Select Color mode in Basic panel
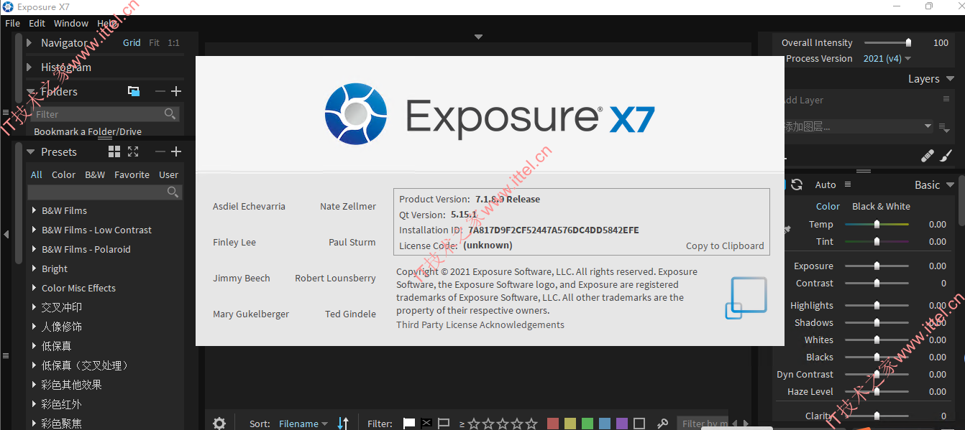Screen dimensions: 965x430 (x=828, y=206)
